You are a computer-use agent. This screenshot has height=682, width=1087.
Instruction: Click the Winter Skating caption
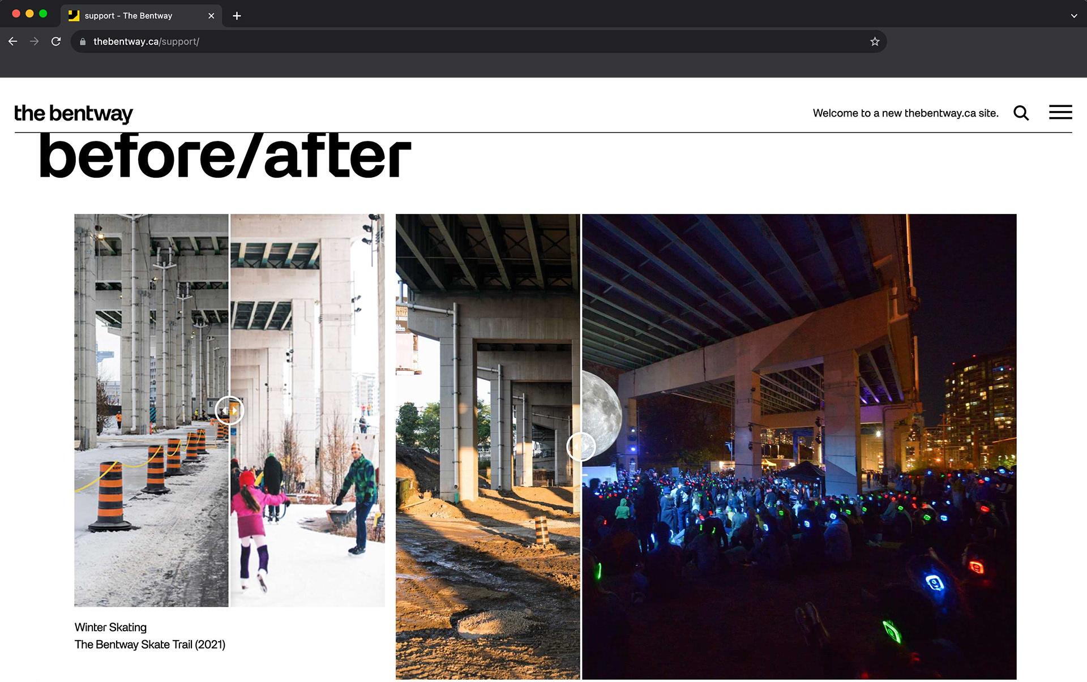(110, 627)
